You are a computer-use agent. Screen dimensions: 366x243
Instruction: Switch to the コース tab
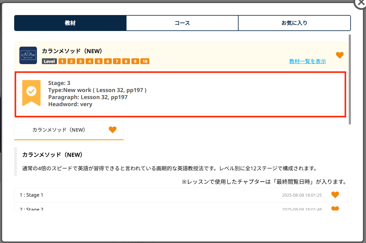182,23
